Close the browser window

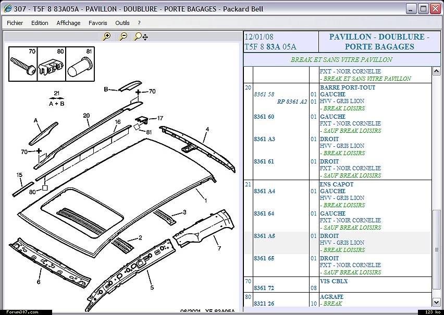[x=436, y=9]
